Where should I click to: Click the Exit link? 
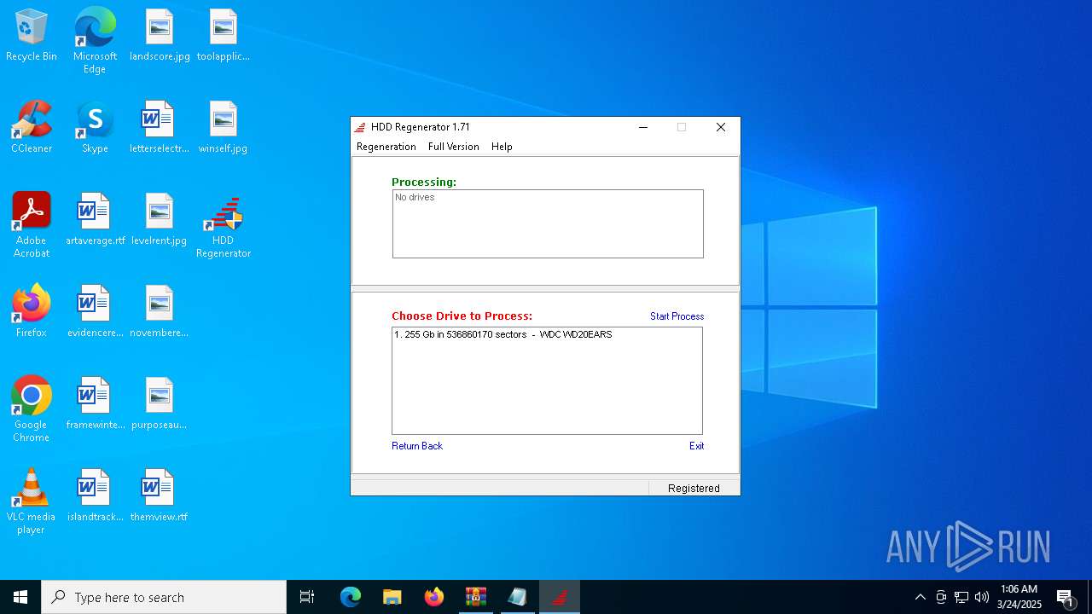click(x=696, y=446)
